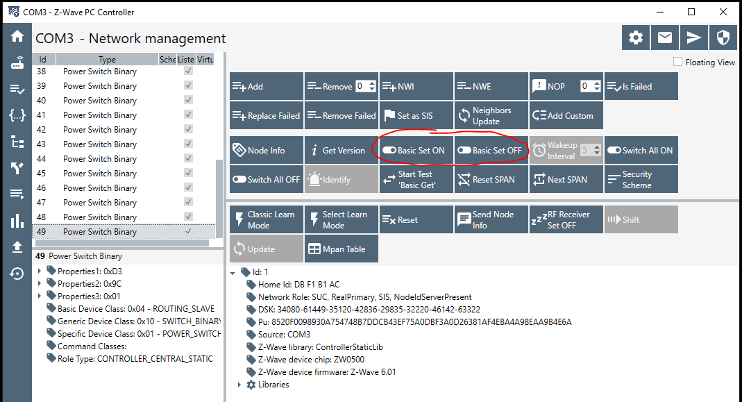Open the upload firmware sidebar icon
Viewport: 742px width, 402px height.
[x=17, y=246]
